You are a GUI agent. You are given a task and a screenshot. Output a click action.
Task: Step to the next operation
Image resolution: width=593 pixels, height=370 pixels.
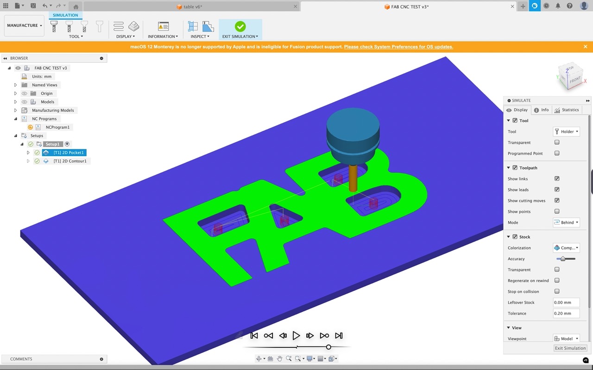coord(324,335)
